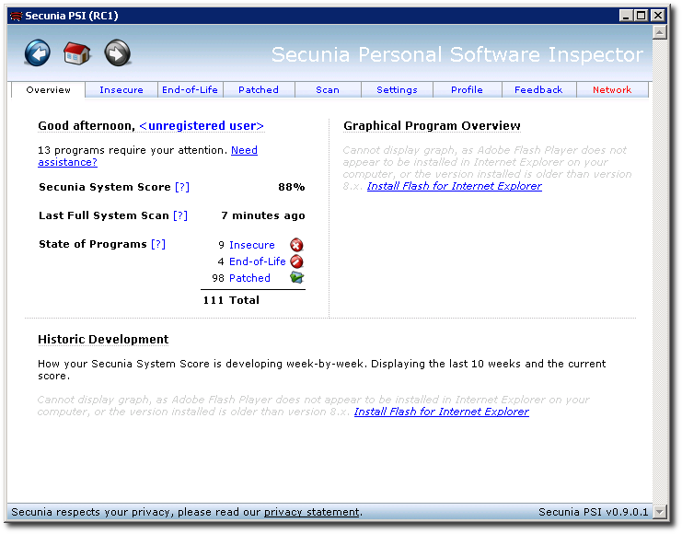Maximize the Secunia PSI window
Screen dimensions: 682x534
(x=642, y=16)
